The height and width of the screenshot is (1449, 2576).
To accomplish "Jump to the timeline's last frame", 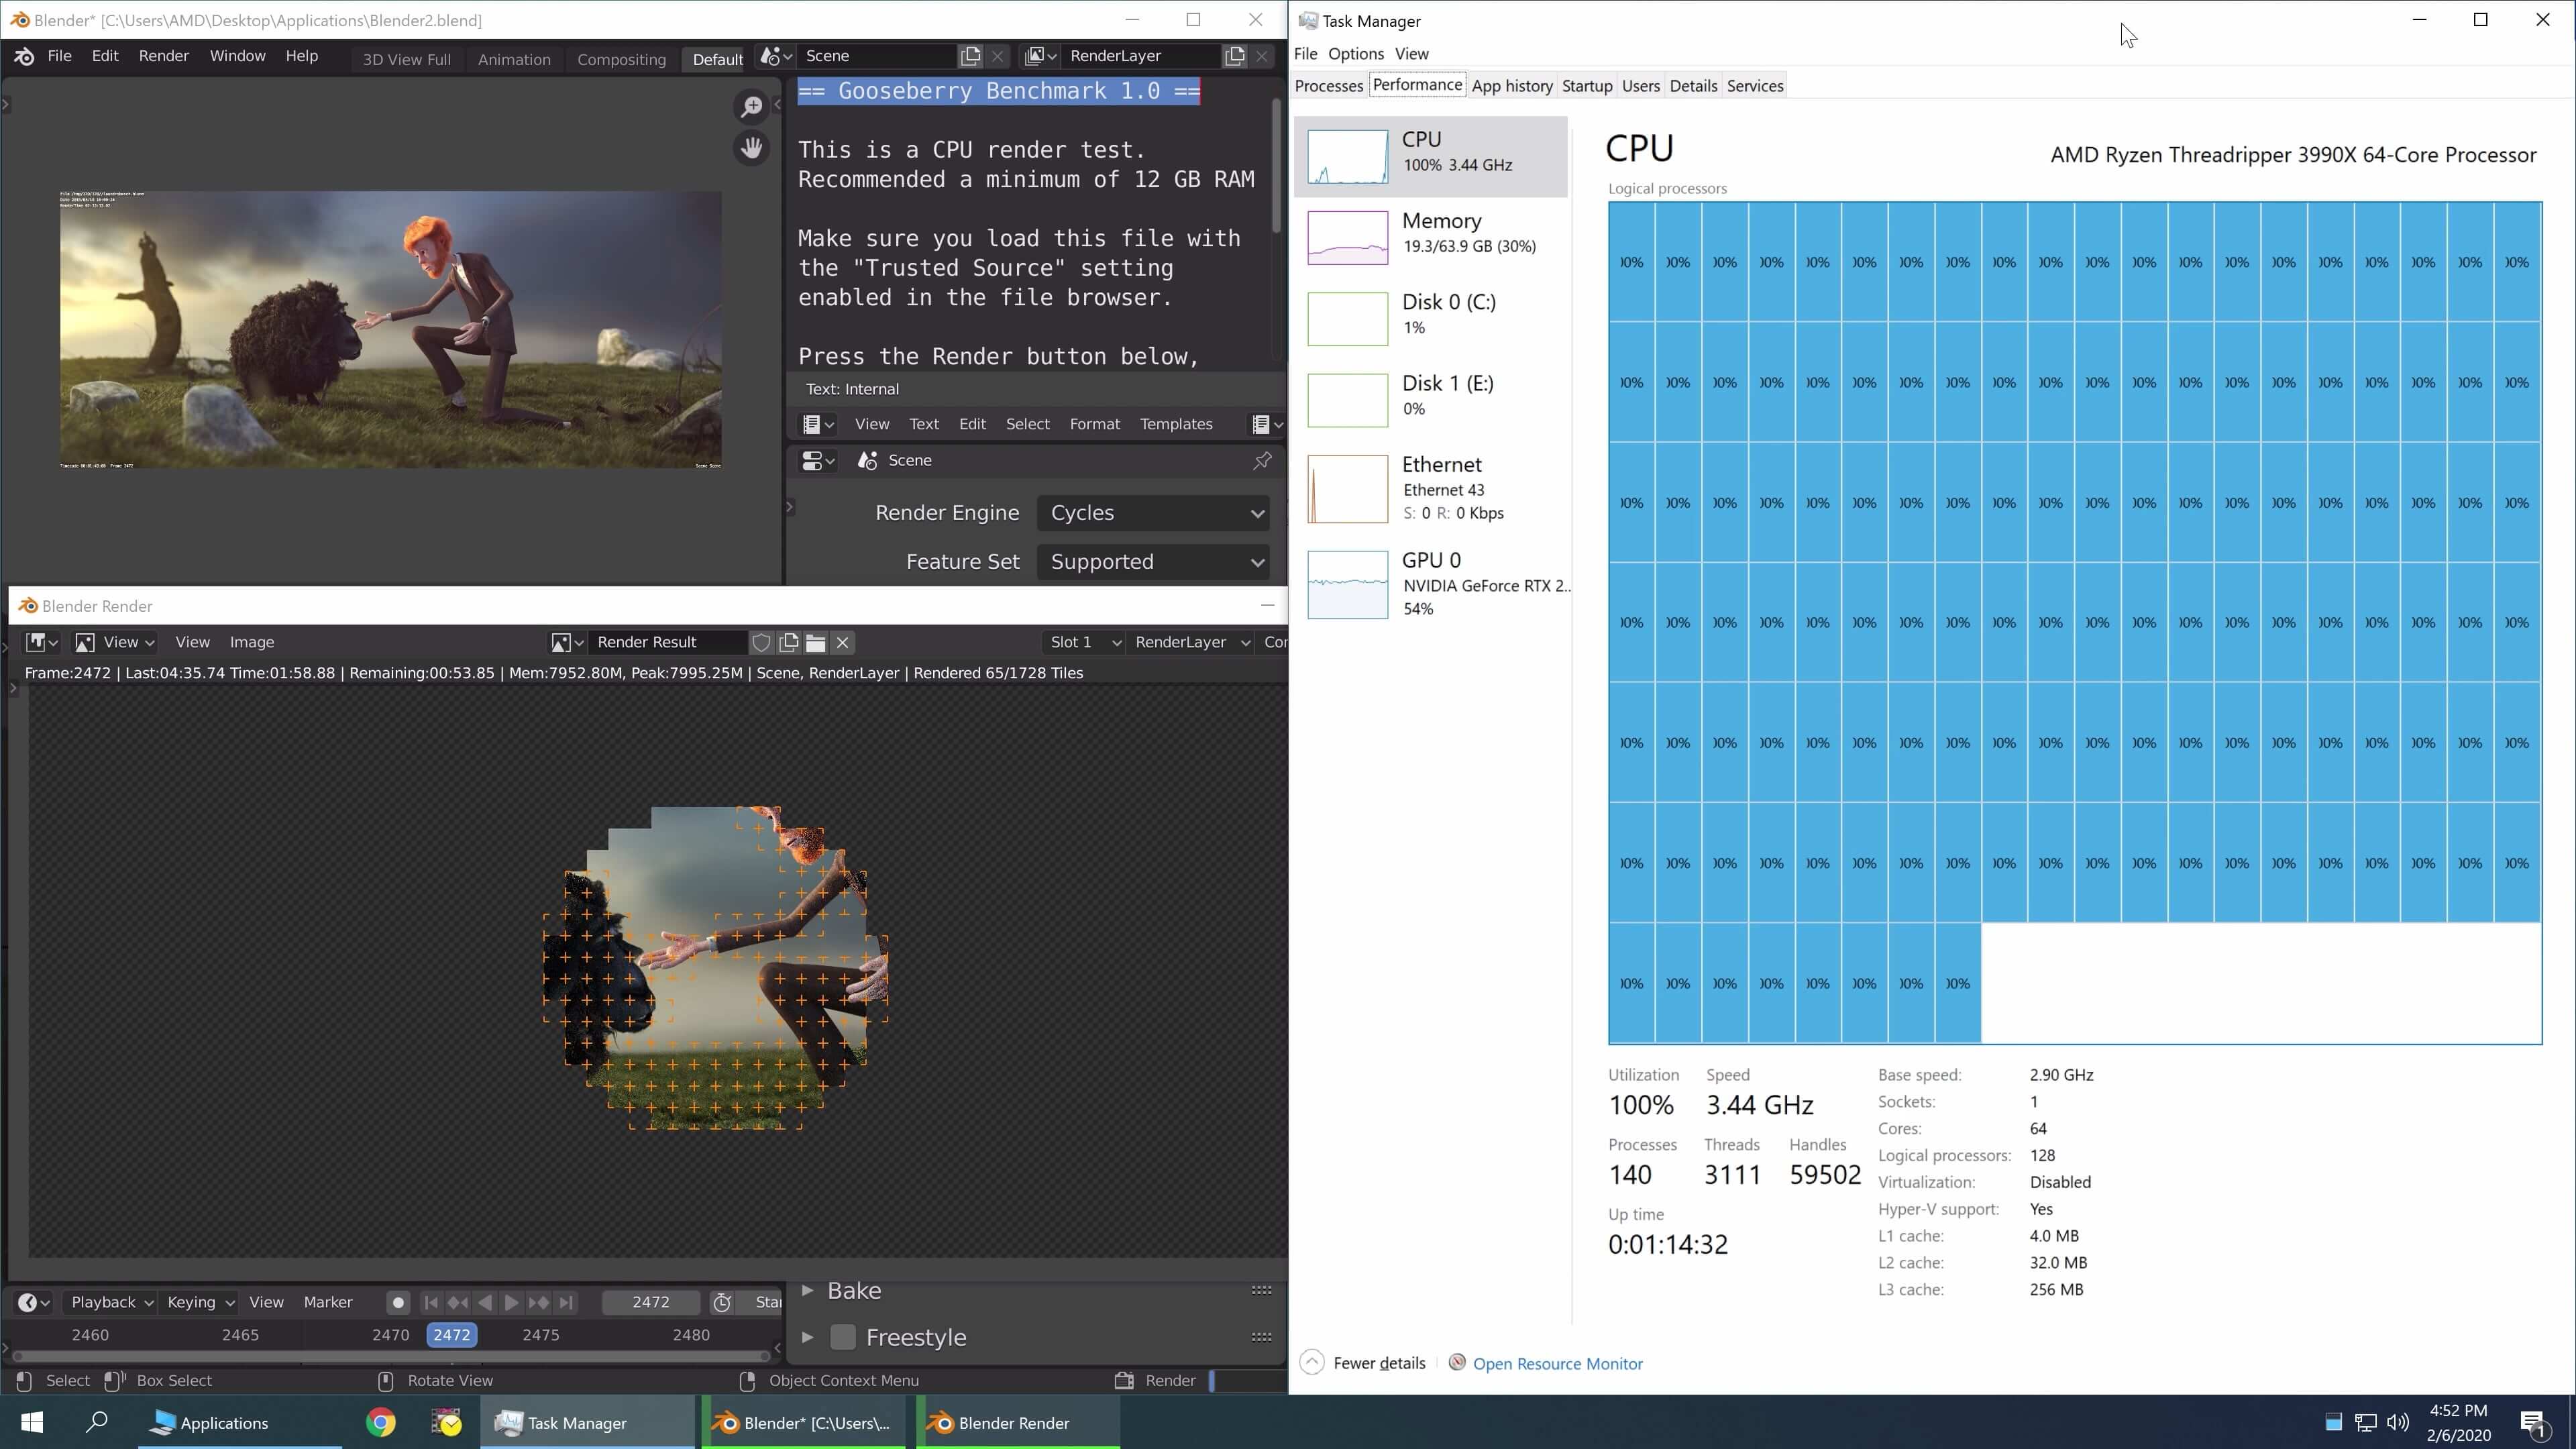I will [566, 1302].
